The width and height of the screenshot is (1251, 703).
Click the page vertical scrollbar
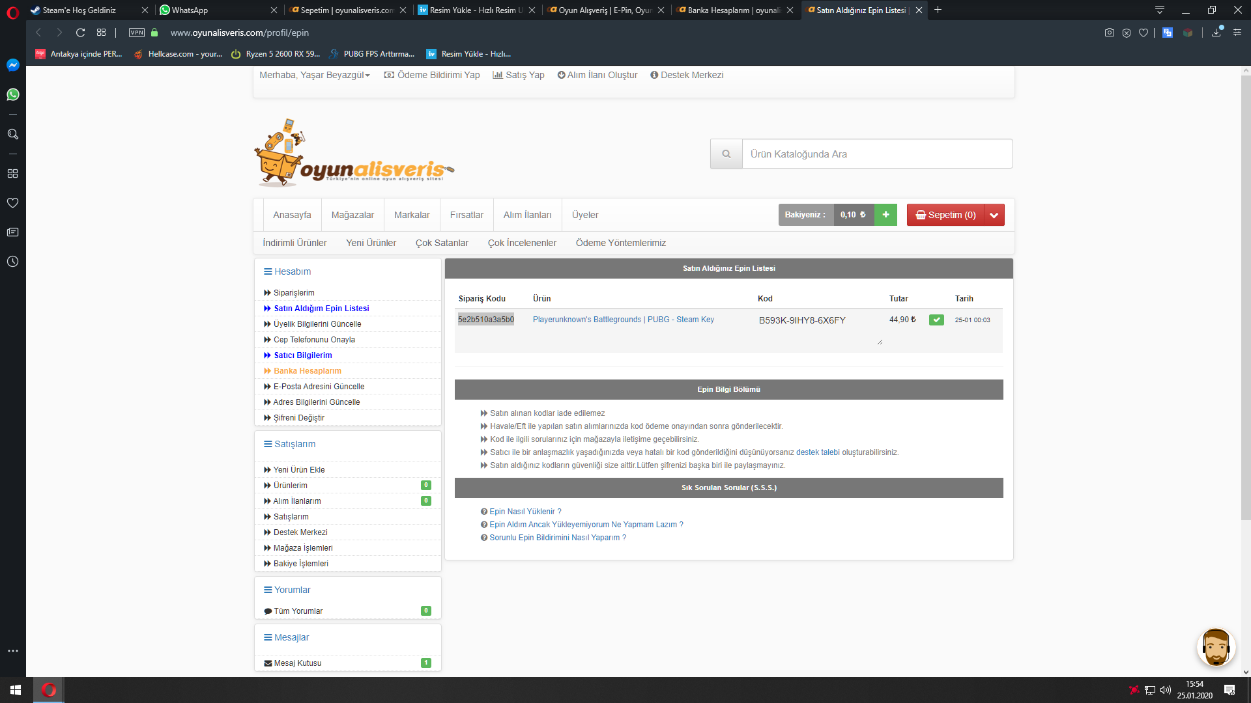(x=1245, y=293)
